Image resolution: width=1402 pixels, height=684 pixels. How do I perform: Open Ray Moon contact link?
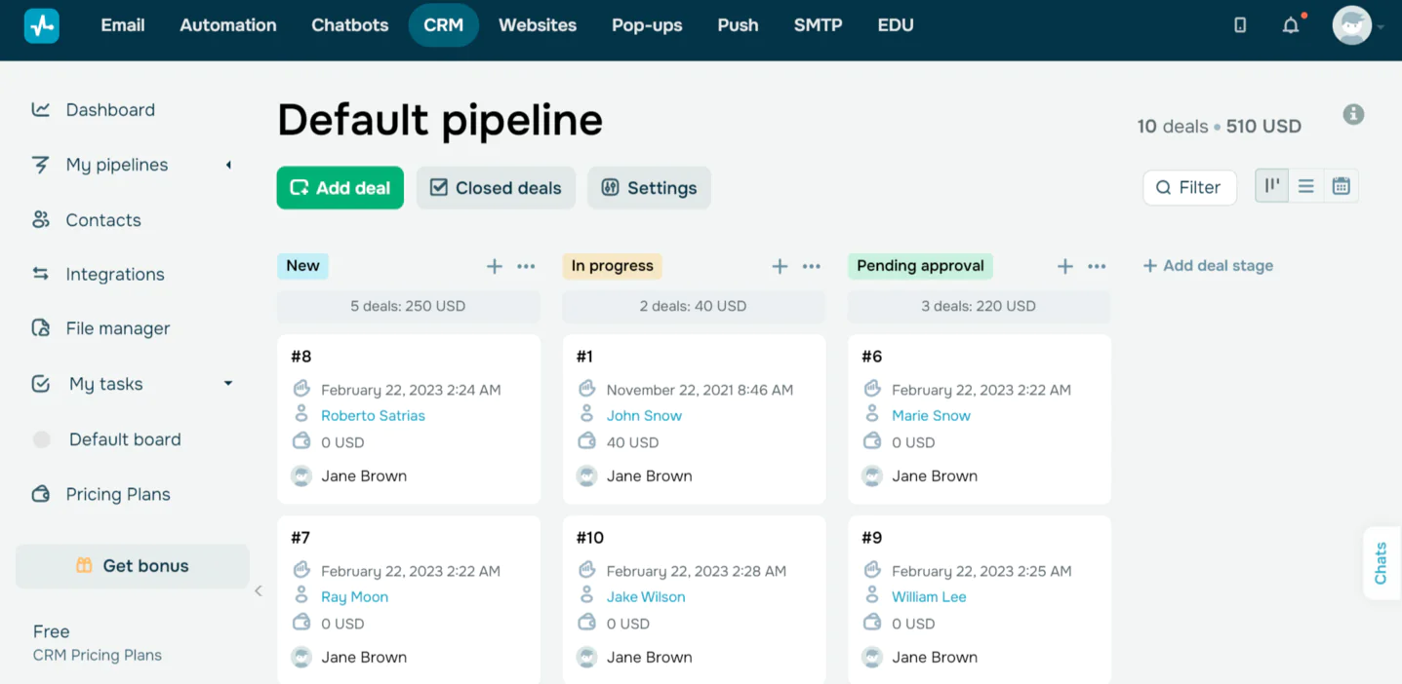[354, 596]
